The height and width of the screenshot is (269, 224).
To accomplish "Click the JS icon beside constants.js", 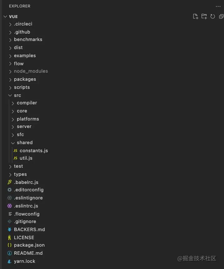I will [15, 150].
